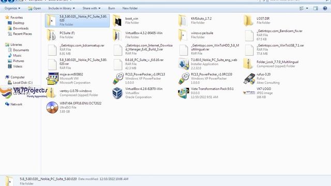The width and height of the screenshot is (331, 186).
Task: Select the PCSuite (F) folder icon
Action: pos(52,35)
